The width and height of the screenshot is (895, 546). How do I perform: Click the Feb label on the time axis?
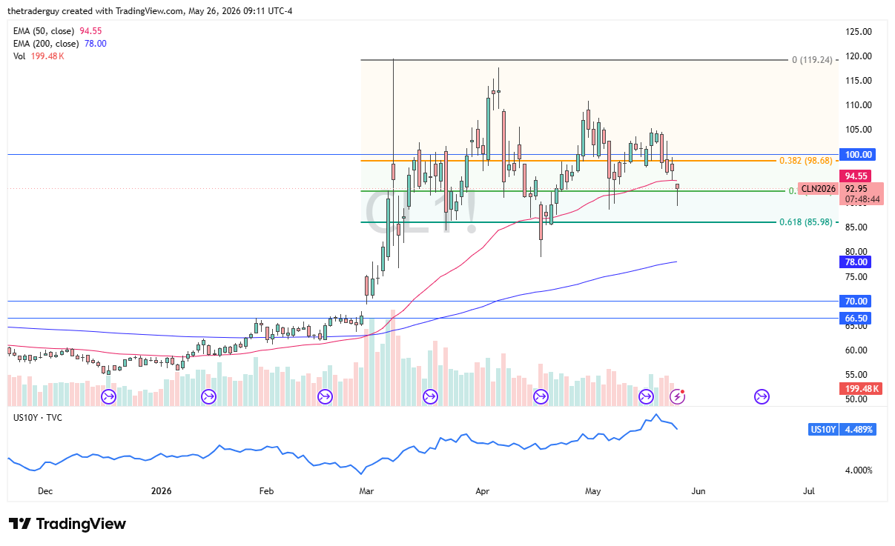[266, 490]
